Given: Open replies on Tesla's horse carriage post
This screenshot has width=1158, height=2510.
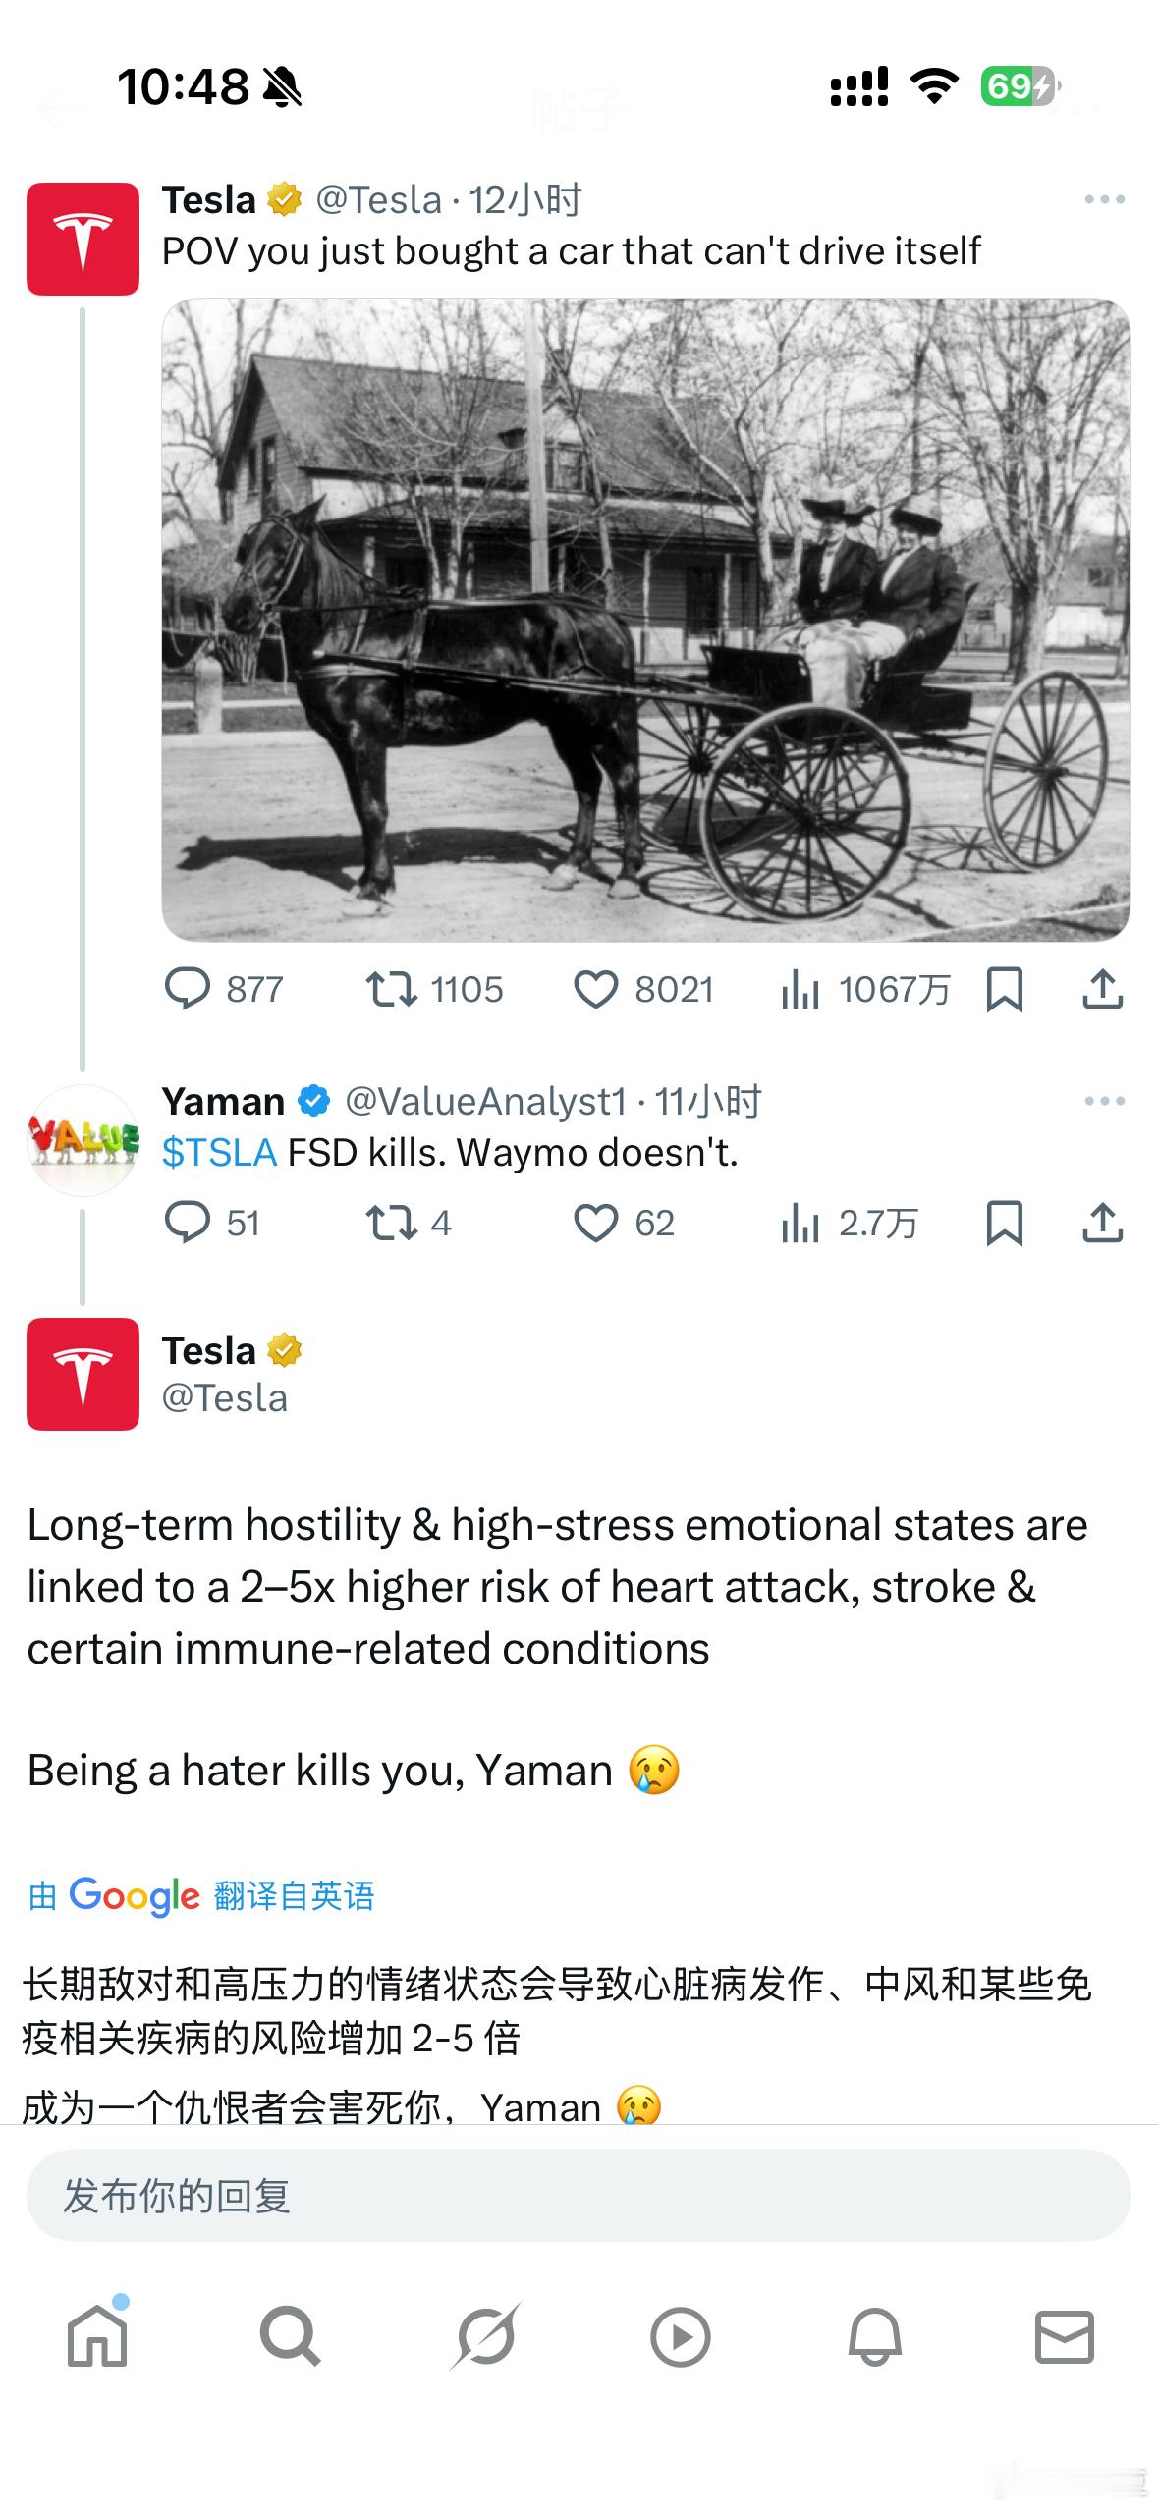Looking at the screenshot, I should pos(224,989).
